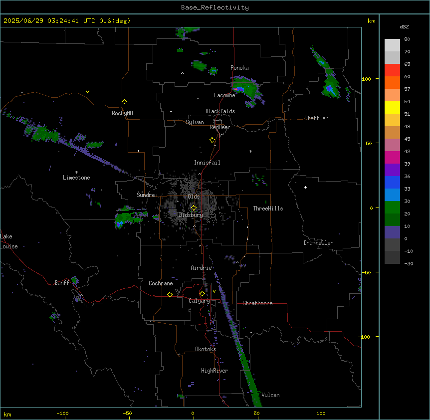The height and width of the screenshot is (420, 430).
Task: Click the HighRiver label
Action: [215, 371]
